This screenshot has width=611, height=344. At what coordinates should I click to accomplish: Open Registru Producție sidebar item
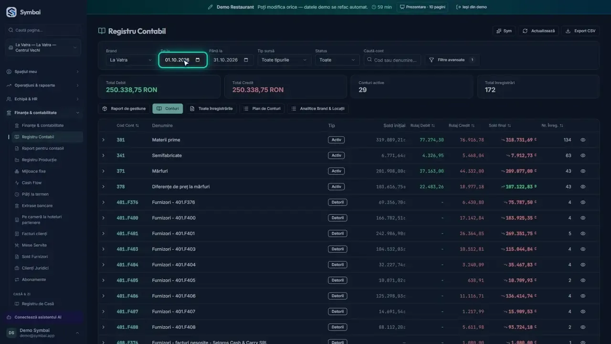pyautogui.click(x=39, y=160)
